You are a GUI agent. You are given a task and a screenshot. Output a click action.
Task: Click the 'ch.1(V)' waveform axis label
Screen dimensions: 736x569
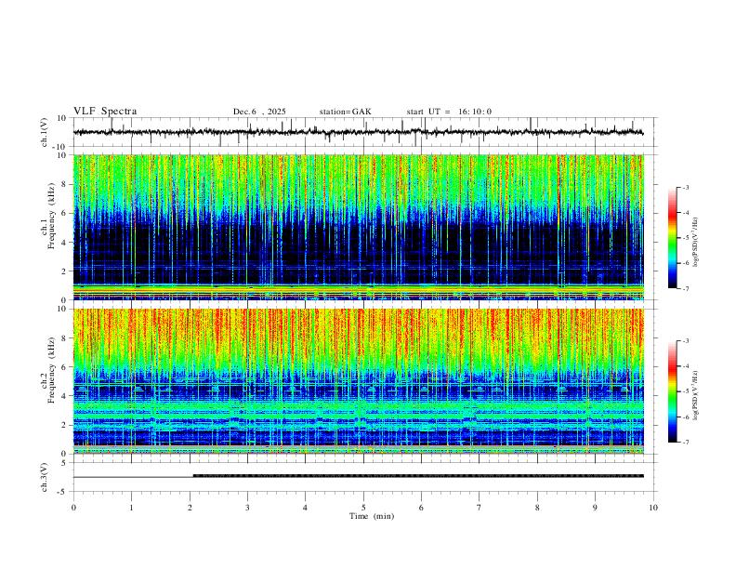pyautogui.click(x=45, y=132)
